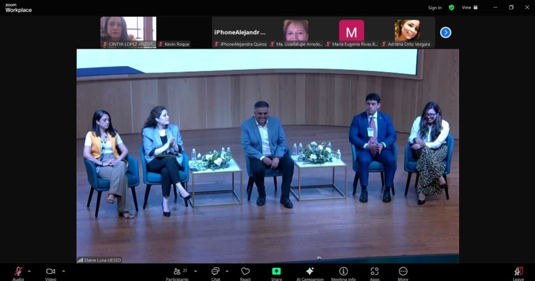Open the Apps panel
This screenshot has height=281, width=535.
point(374,272)
